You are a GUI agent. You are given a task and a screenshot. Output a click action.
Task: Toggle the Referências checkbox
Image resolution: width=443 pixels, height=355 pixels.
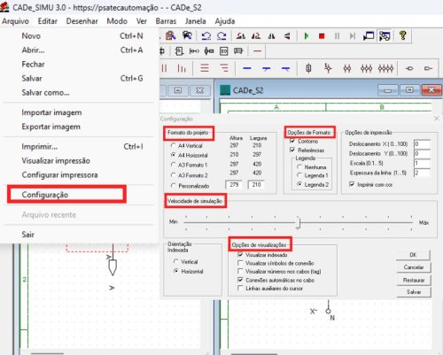292,150
